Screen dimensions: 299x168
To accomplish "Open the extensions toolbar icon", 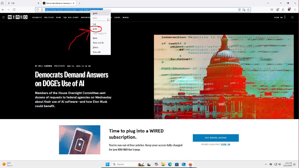I will 283,10.
